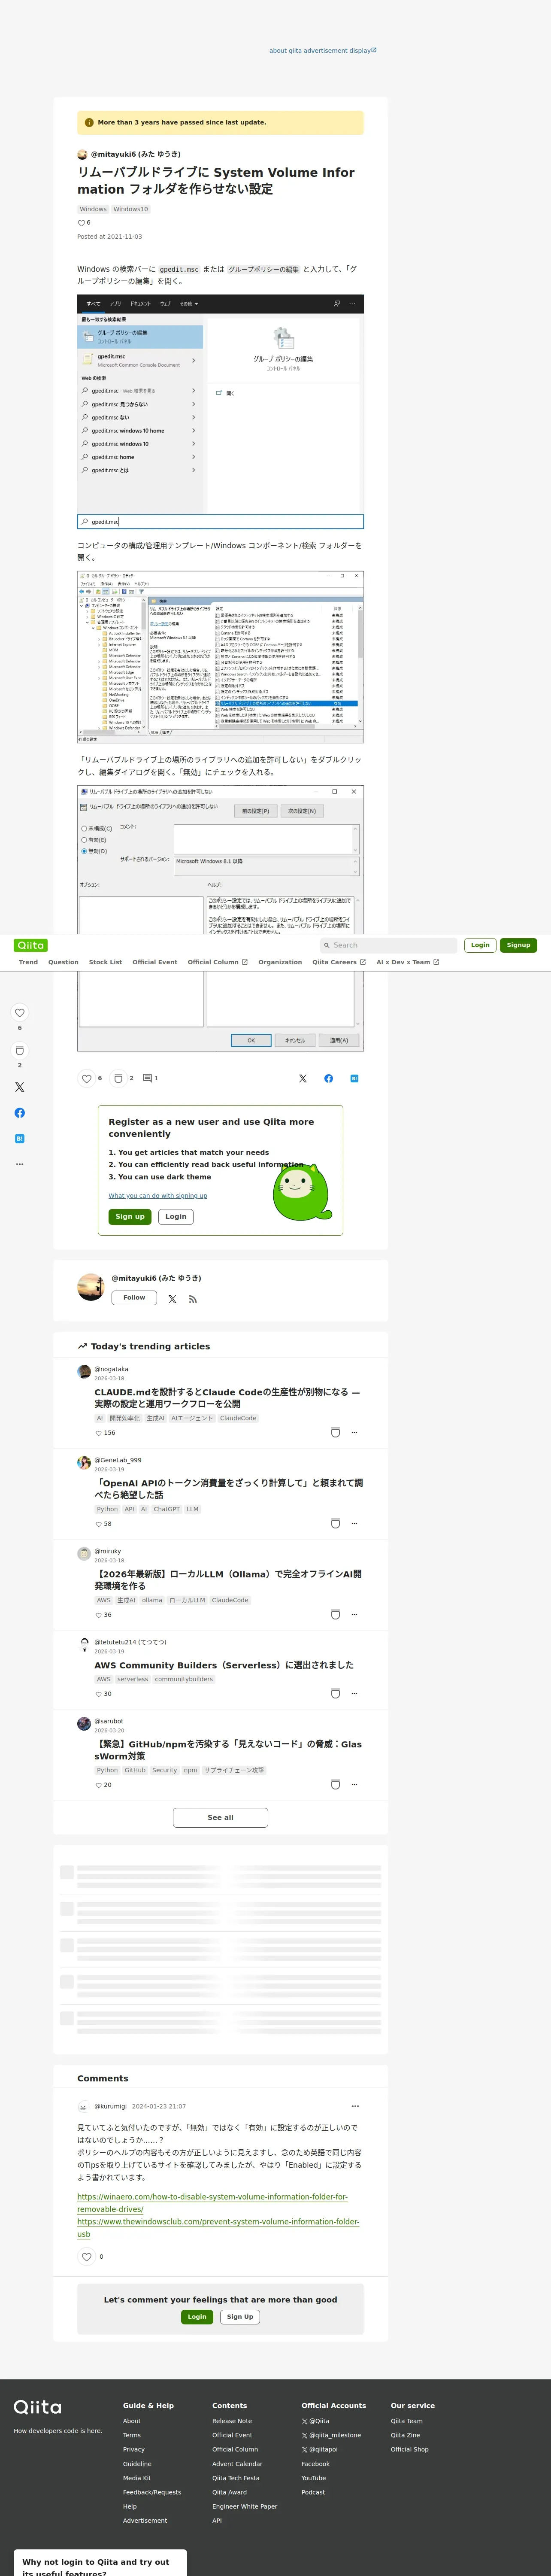Share to Hatena below the article body
551x2576 pixels.
[354, 1079]
